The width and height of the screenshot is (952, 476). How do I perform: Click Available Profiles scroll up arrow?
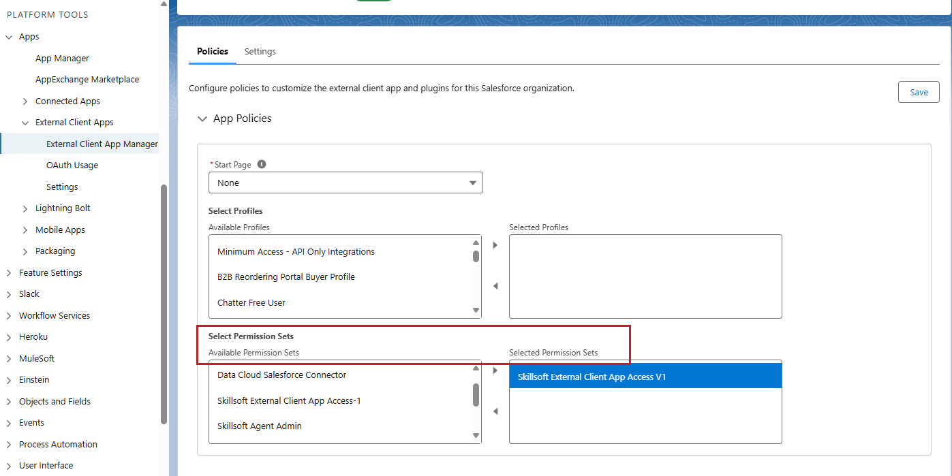(476, 243)
